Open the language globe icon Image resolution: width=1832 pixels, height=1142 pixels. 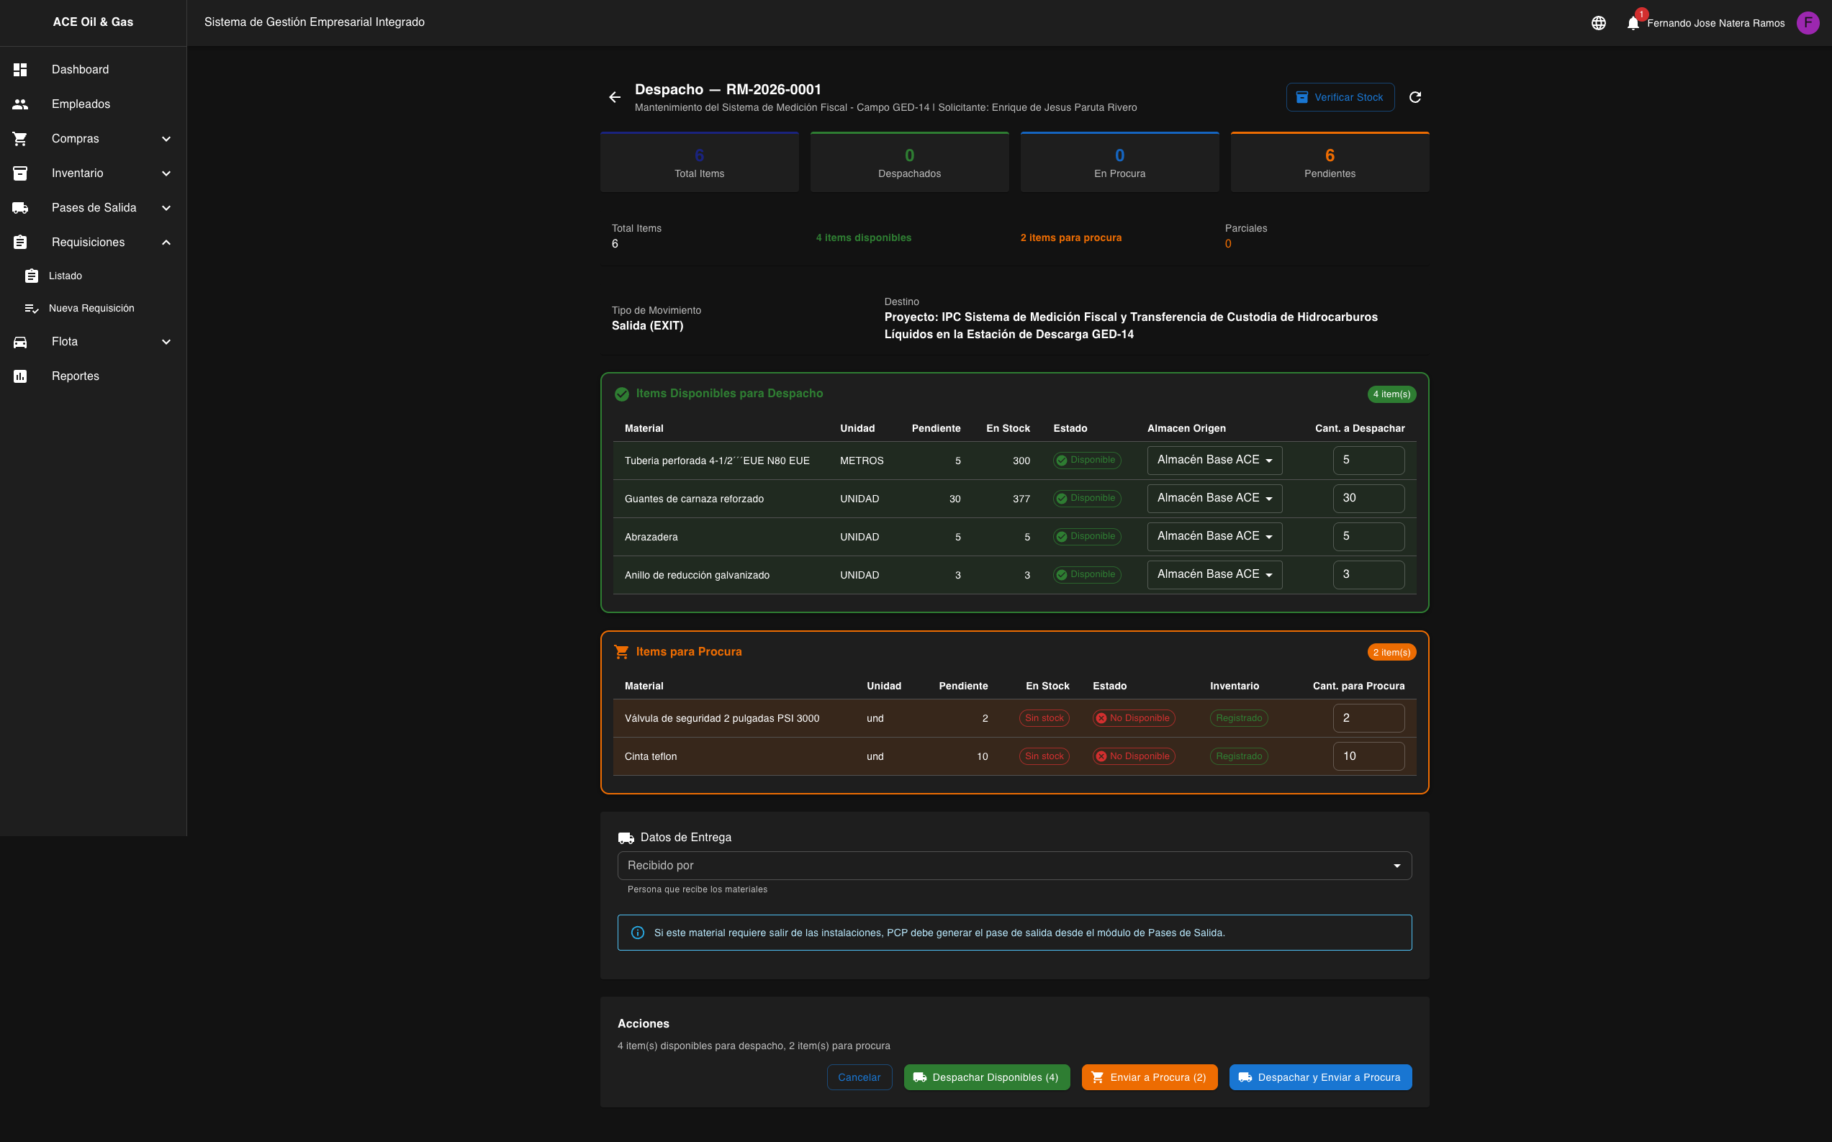pyautogui.click(x=1598, y=22)
